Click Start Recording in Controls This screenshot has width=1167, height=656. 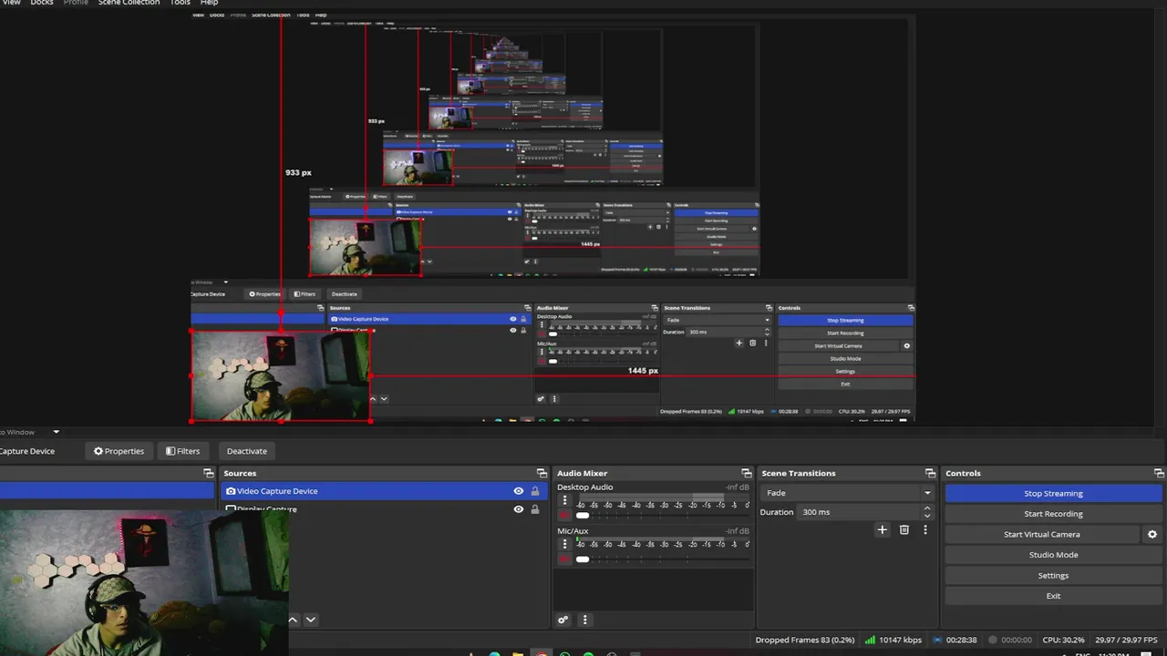tap(1053, 514)
